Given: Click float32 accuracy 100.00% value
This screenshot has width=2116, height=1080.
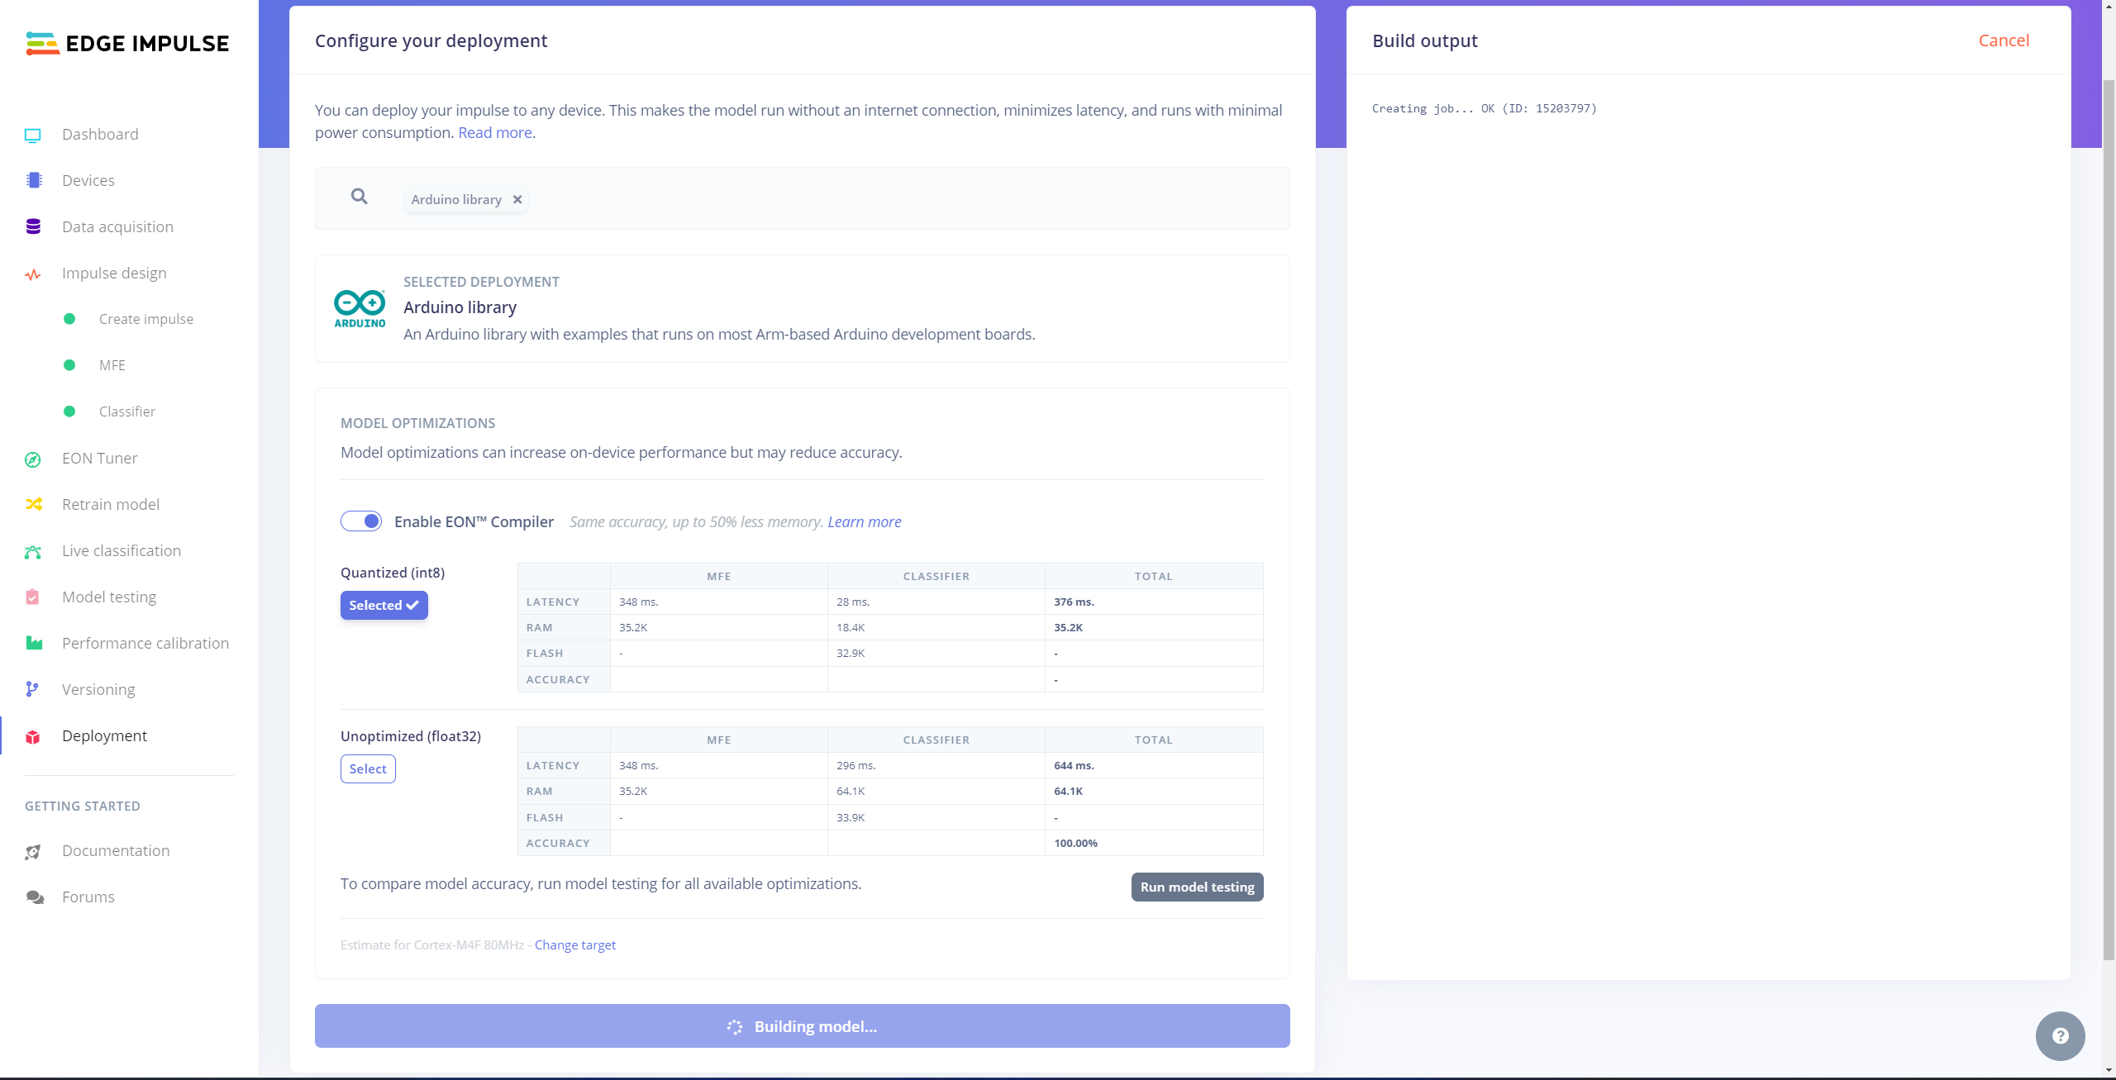Looking at the screenshot, I should tap(1075, 843).
